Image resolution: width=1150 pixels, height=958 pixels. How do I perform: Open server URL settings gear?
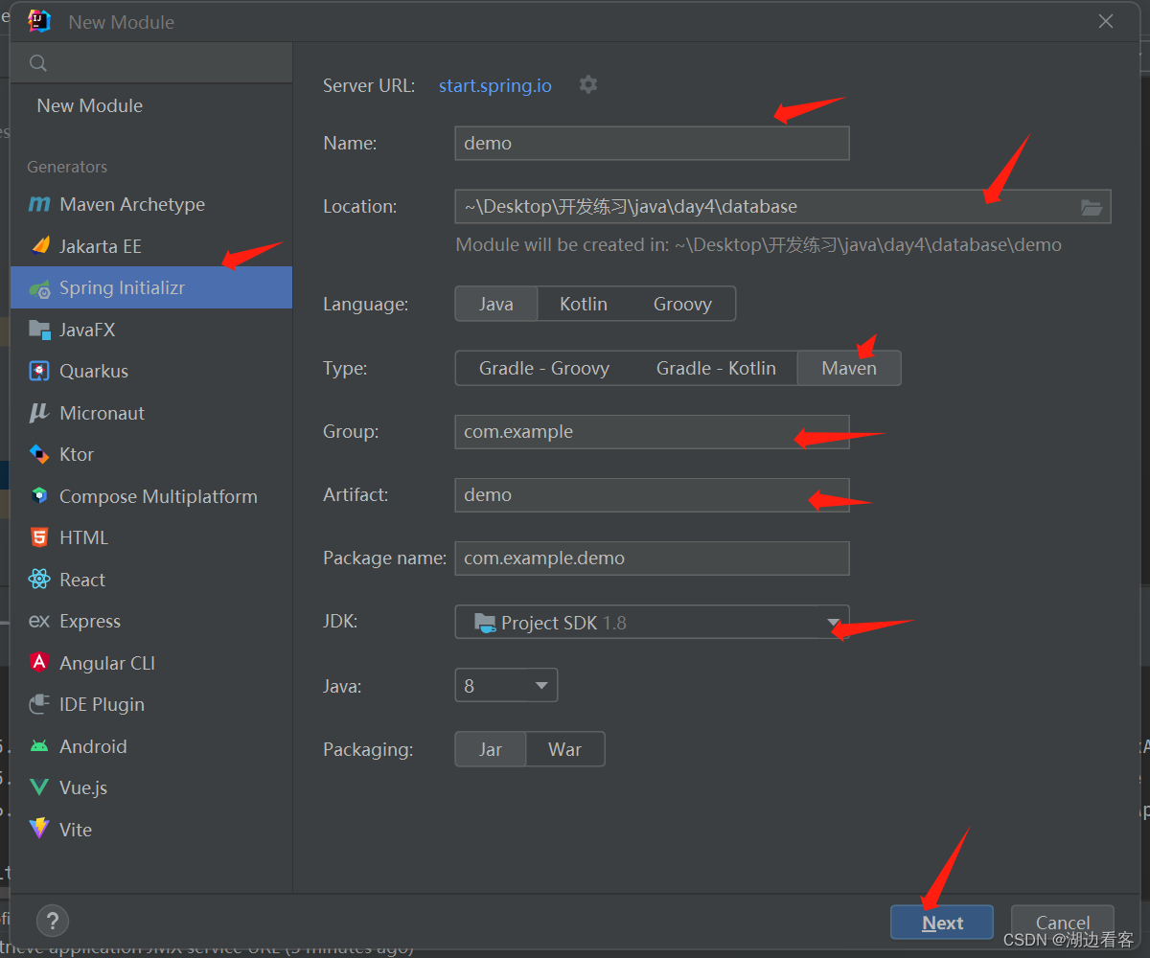[588, 84]
